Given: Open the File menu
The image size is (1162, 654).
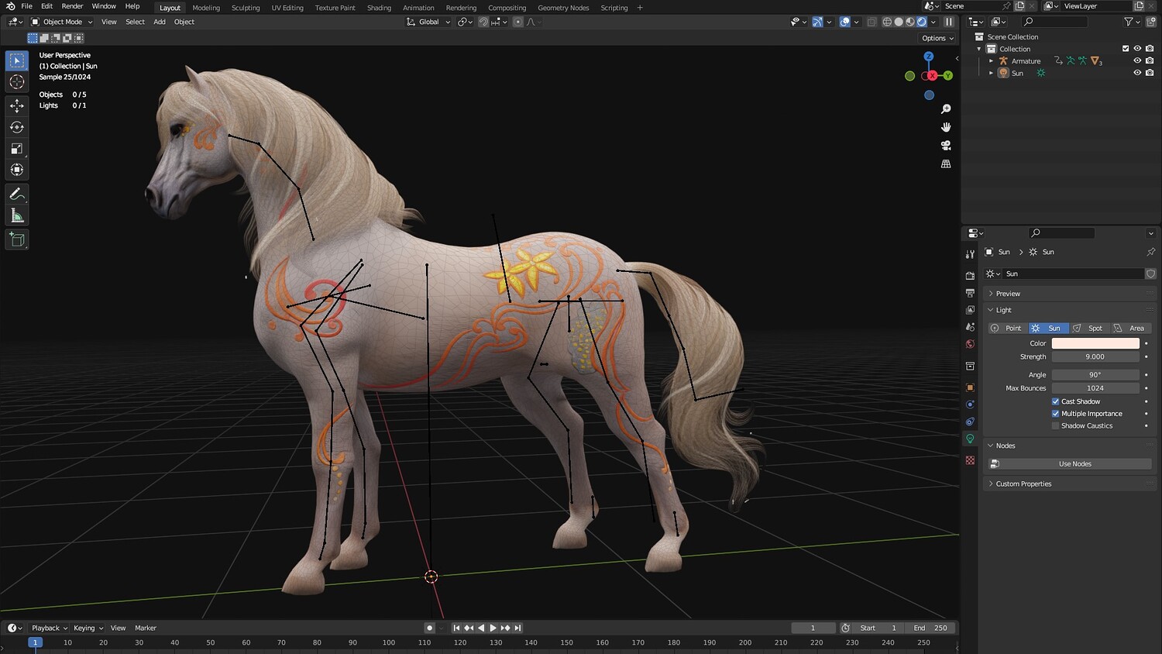Looking at the screenshot, I should pos(26,6).
